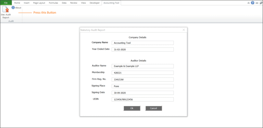The image size is (263, 128).
Task: Switch to the View tab
Action: [84, 3]
